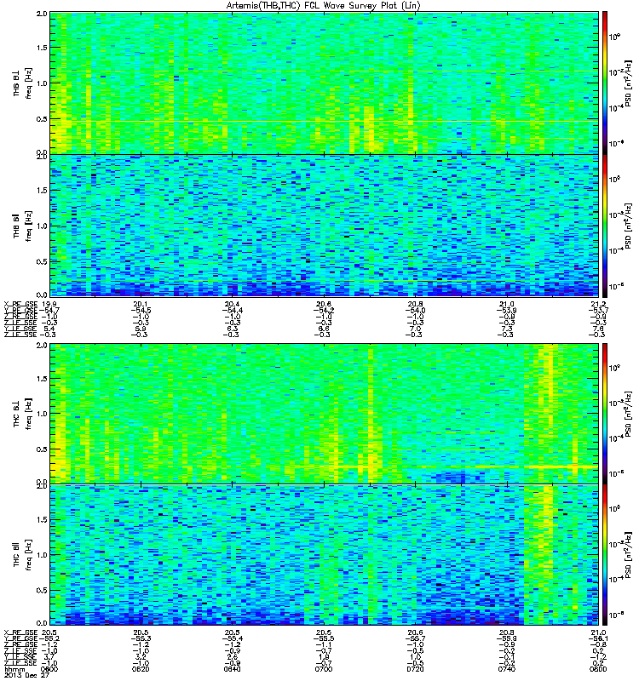Click the 10⁻⁶ tick on THC B⊥ colorbar
The width and height of the screenshot is (639, 681).
coord(614,473)
